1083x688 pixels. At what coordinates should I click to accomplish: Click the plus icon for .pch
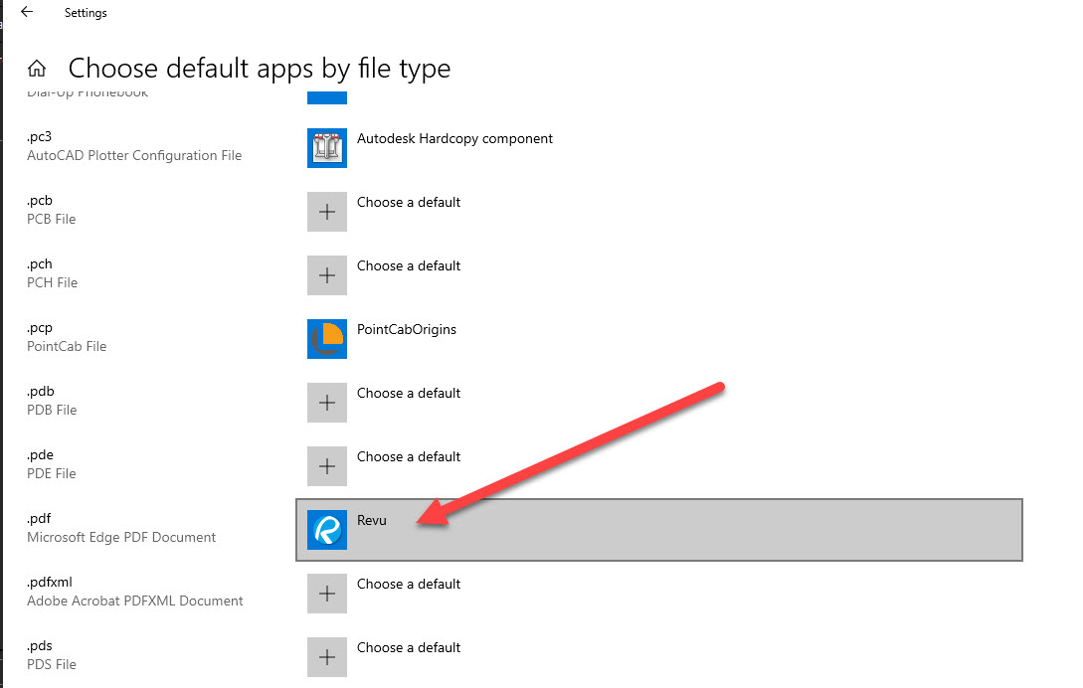pyautogui.click(x=327, y=275)
